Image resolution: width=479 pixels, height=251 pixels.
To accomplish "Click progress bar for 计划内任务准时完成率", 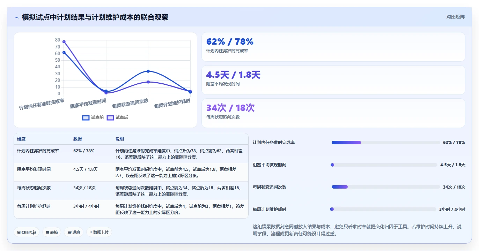I will tap(386, 143).
